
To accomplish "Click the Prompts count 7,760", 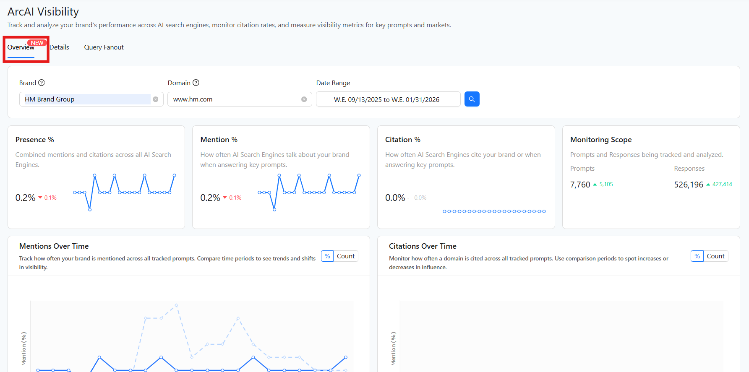I will point(580,185).
